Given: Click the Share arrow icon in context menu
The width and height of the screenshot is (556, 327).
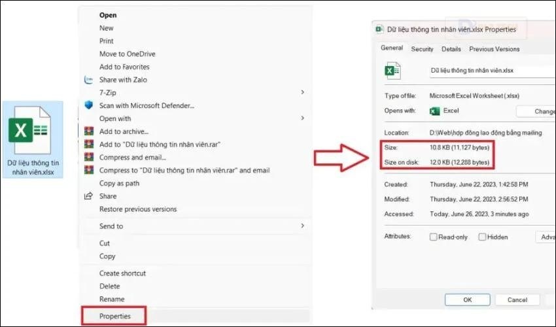Looking at the screenshot, I should click(x=89, y=196).
